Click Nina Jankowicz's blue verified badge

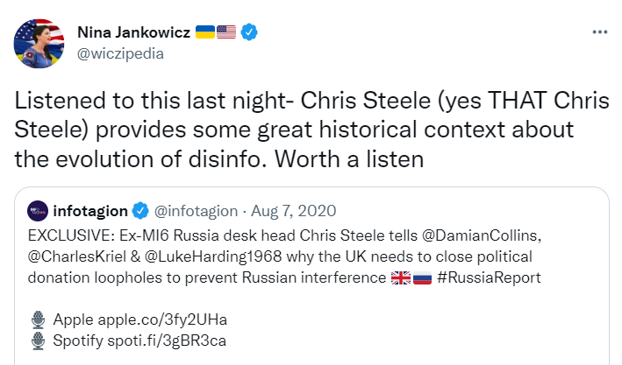(x=250, y=32)
